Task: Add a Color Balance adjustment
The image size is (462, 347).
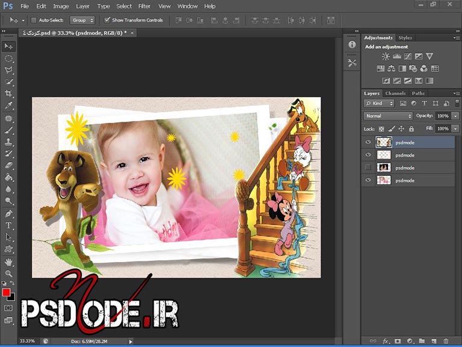Action: click(391, 69)
